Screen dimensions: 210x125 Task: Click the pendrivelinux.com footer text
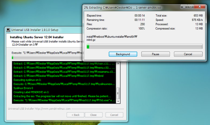(39, 109)
